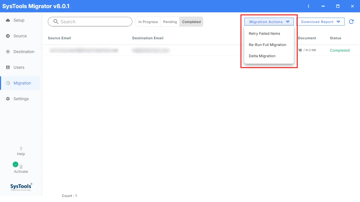Click the cloud icon beside Setup
Viewport: 360px width, 202px height.
(x=8, y=20)
